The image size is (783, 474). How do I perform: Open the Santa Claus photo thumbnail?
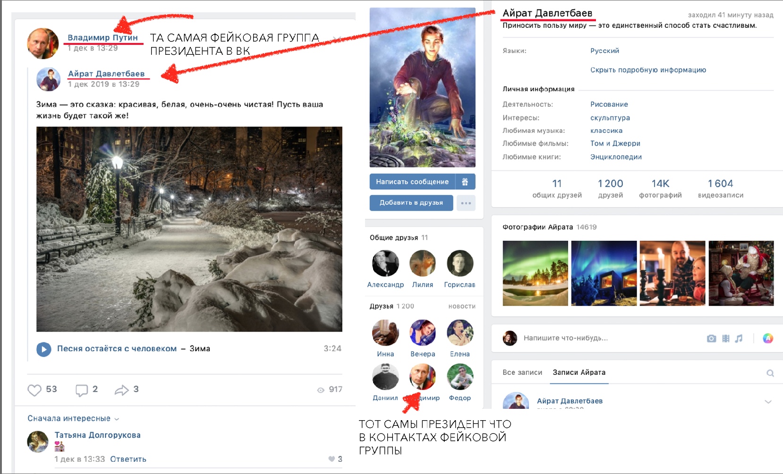(741, 273)
